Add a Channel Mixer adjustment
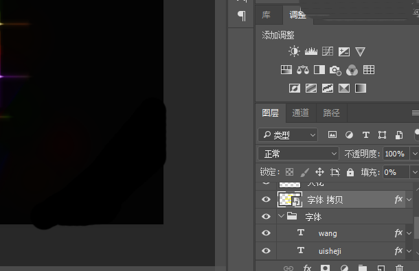The height and width of the screenshot is (271, 419). point(352,70)
